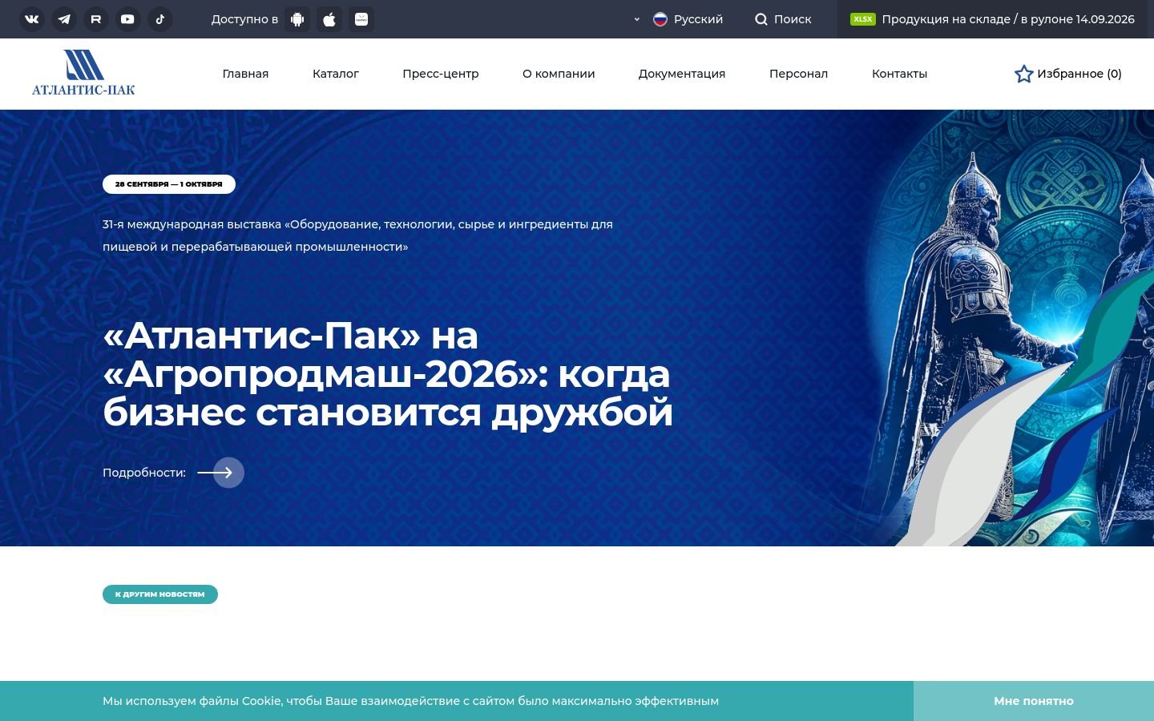Click the warrior illustration in banner
The width and height of the screenshot is (1154, 721).
[x=1011, y=328]
